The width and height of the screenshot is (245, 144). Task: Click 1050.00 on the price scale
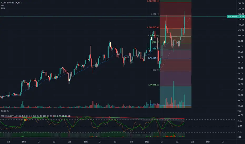pos(241,30)
